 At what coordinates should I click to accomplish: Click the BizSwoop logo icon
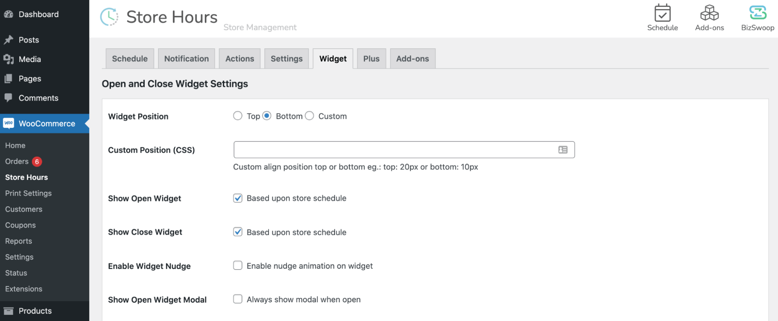pyautogui.click(x=757, y=13)
